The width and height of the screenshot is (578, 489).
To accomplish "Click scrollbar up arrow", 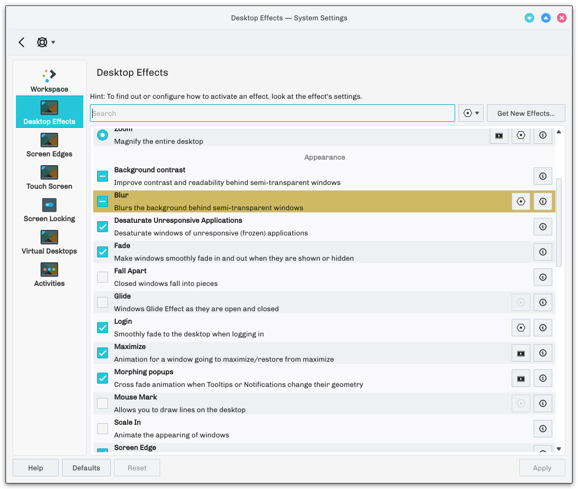I will (559, 132).
